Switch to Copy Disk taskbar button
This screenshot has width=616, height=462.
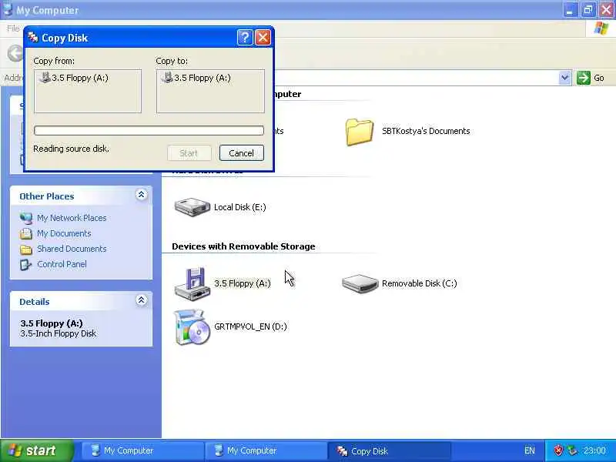pos(389,450)
